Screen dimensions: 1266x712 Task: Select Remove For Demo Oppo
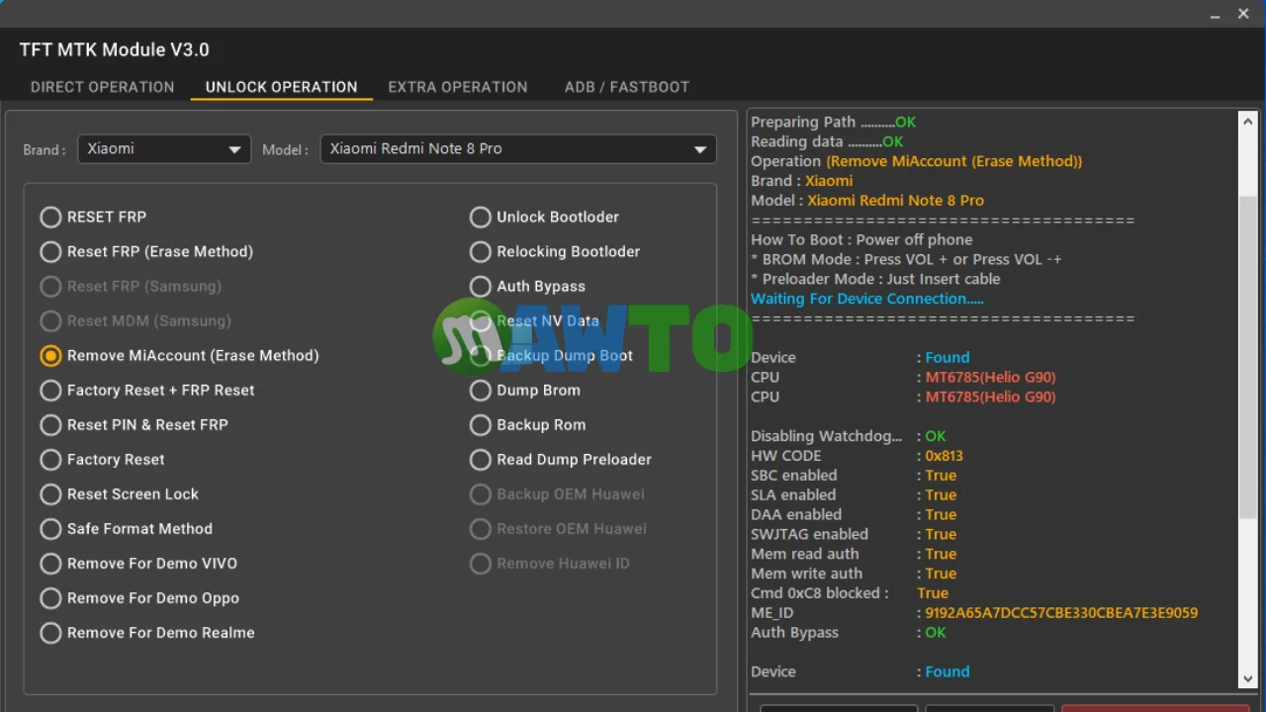pos(139,597)
